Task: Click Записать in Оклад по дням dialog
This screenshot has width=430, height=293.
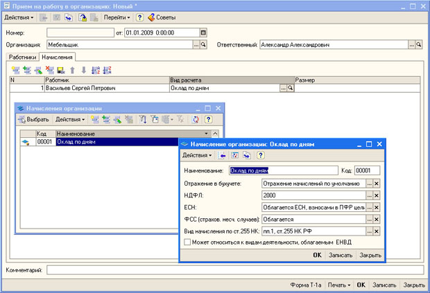Action: [341, 255]
